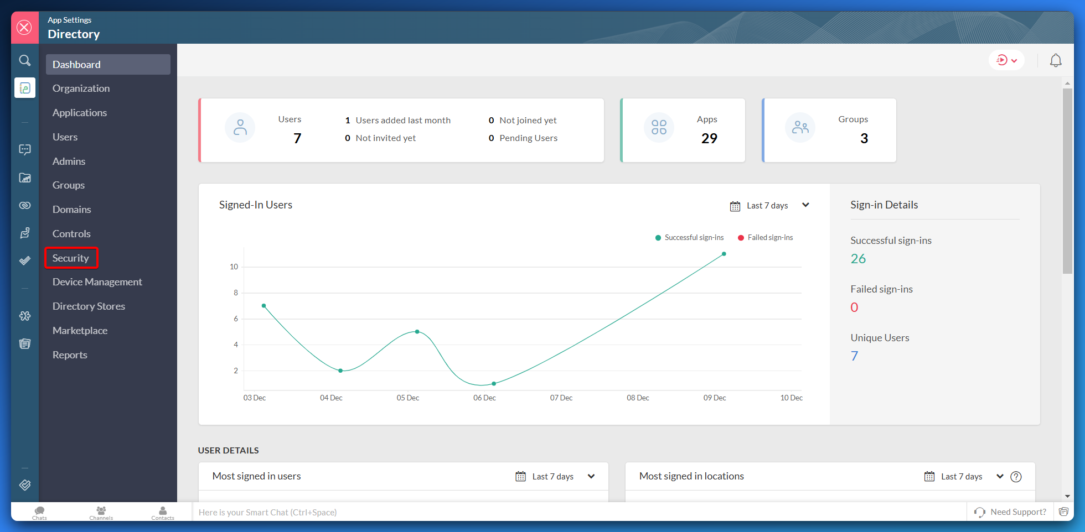Open the pink play-icon dropdown near bell

[1006, 60]
